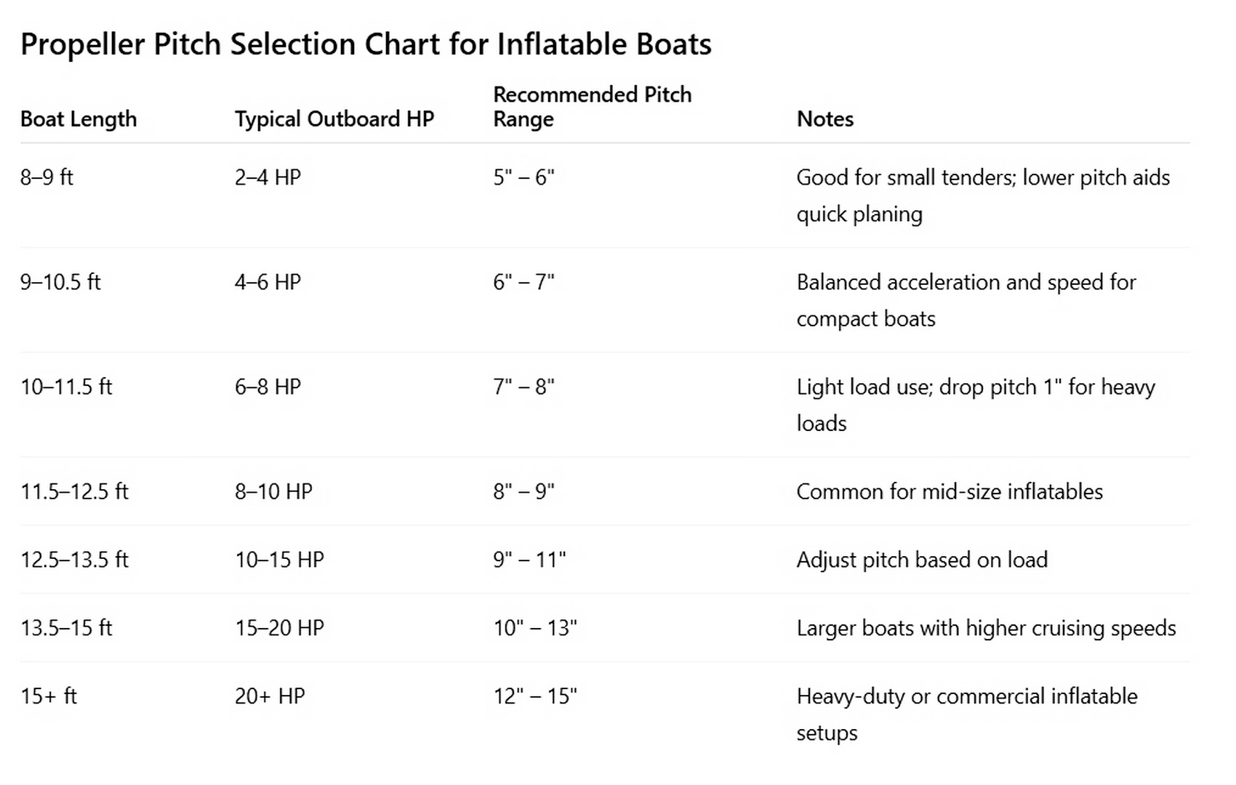Click the Common for mid-size inflatables note
This screenshot has width=1236, height=785.
(x=950, y=491)
